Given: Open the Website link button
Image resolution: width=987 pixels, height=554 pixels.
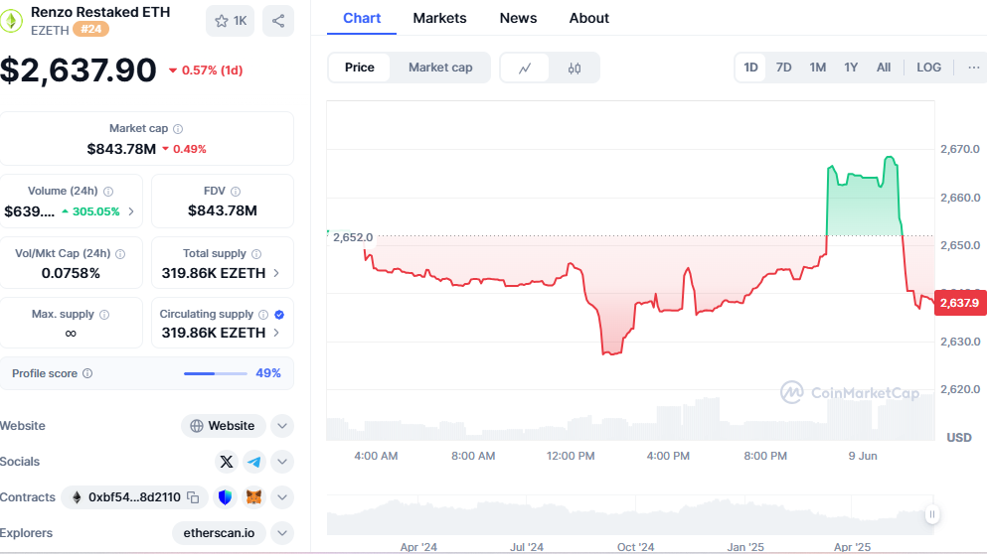Looking at the screenshot, I should tap(224, 426).
